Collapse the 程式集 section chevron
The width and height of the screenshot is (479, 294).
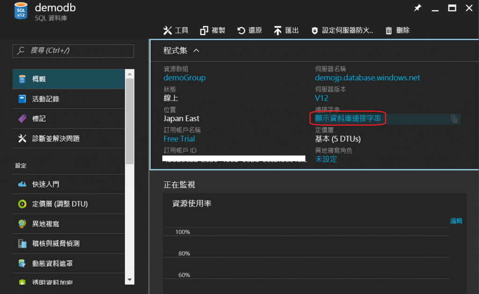click(196, 50)
